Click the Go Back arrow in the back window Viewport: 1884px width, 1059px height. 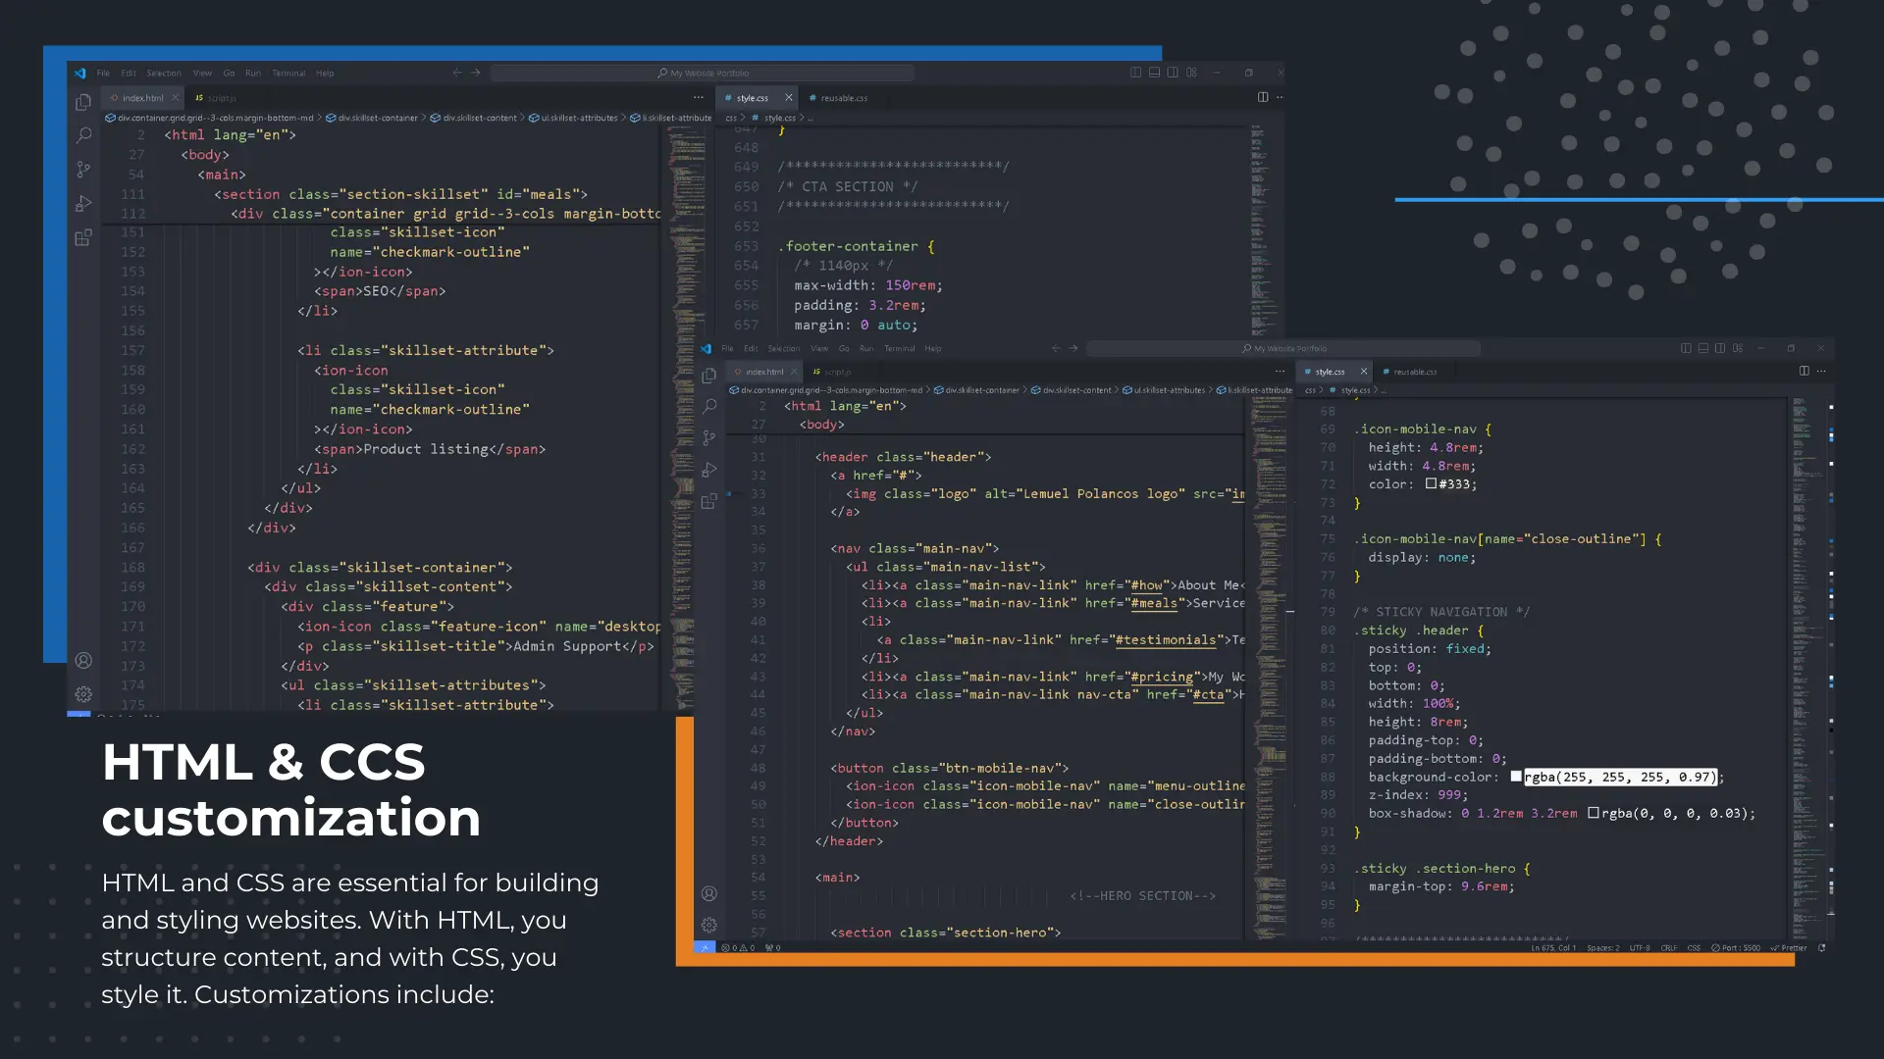pos(457,73)
